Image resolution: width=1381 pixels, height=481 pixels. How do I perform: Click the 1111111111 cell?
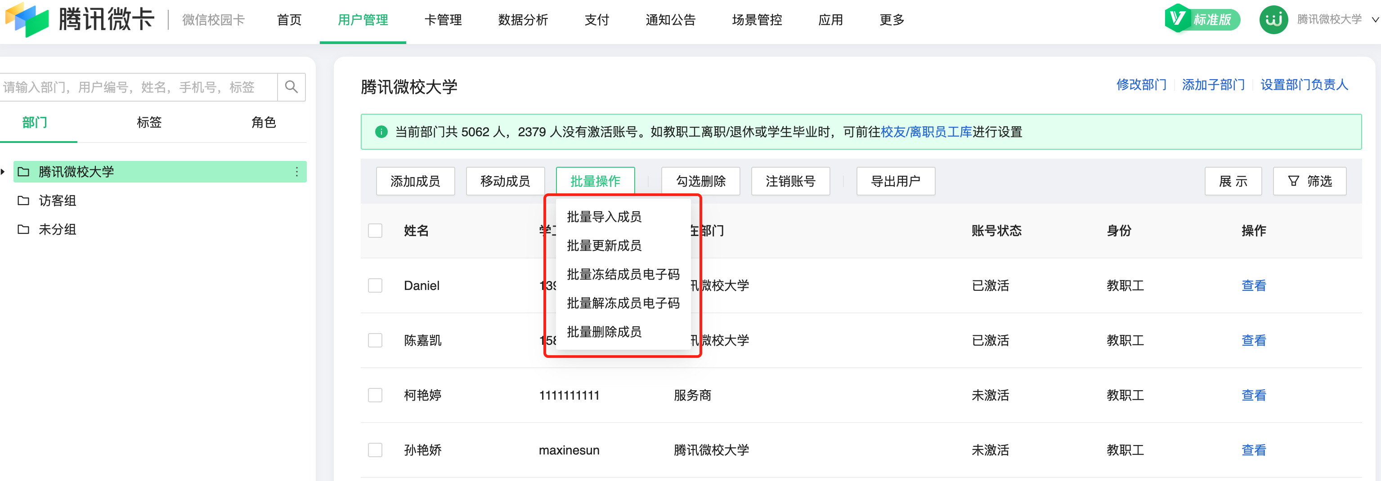tap(569, 395)
